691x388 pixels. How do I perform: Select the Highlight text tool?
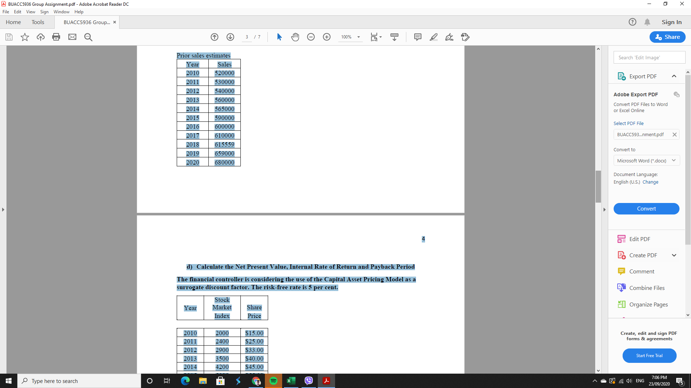[x=434, y=37]
